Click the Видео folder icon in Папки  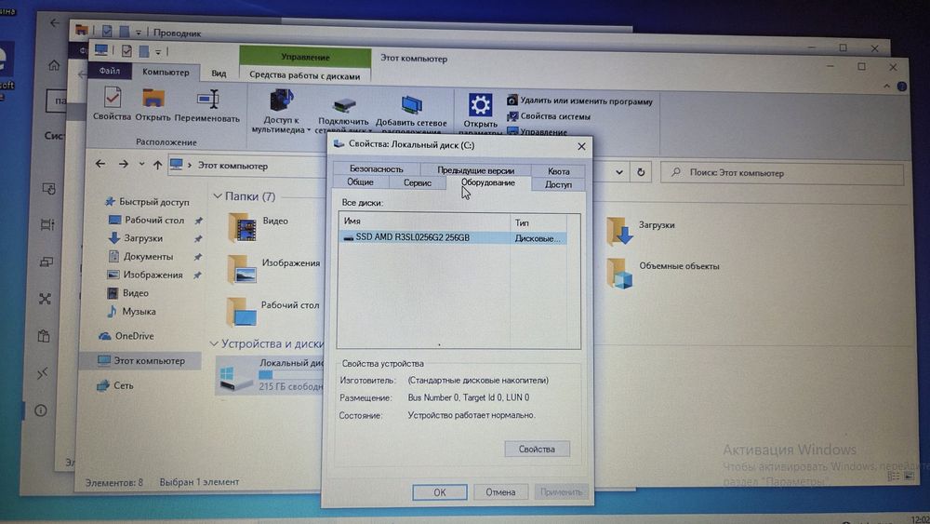(243, 227)
